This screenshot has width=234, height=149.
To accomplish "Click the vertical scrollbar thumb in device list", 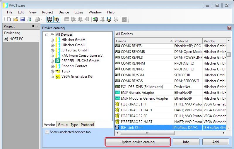I will pos(228,54).
